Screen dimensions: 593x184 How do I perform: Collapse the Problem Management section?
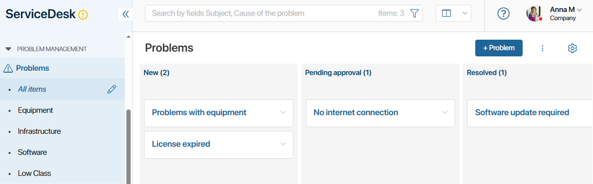coord(8,49)
